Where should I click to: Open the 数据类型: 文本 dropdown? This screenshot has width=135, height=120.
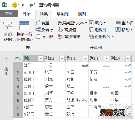72,23
